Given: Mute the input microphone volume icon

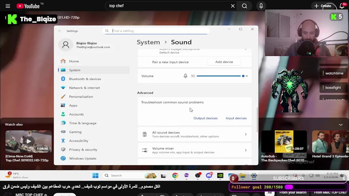Looking at the screenshot, I should 185,76.
